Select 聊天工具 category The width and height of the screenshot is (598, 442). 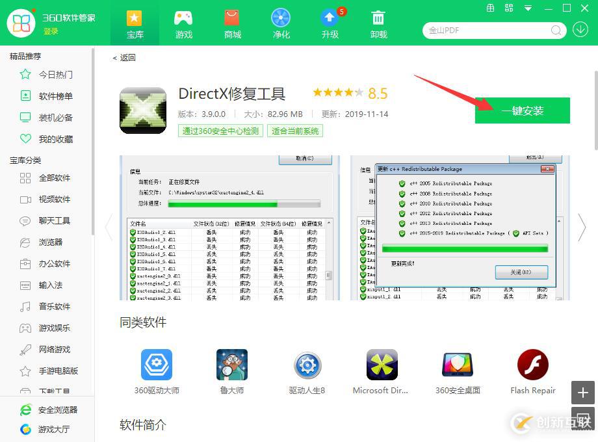click(x=45, y=220)
